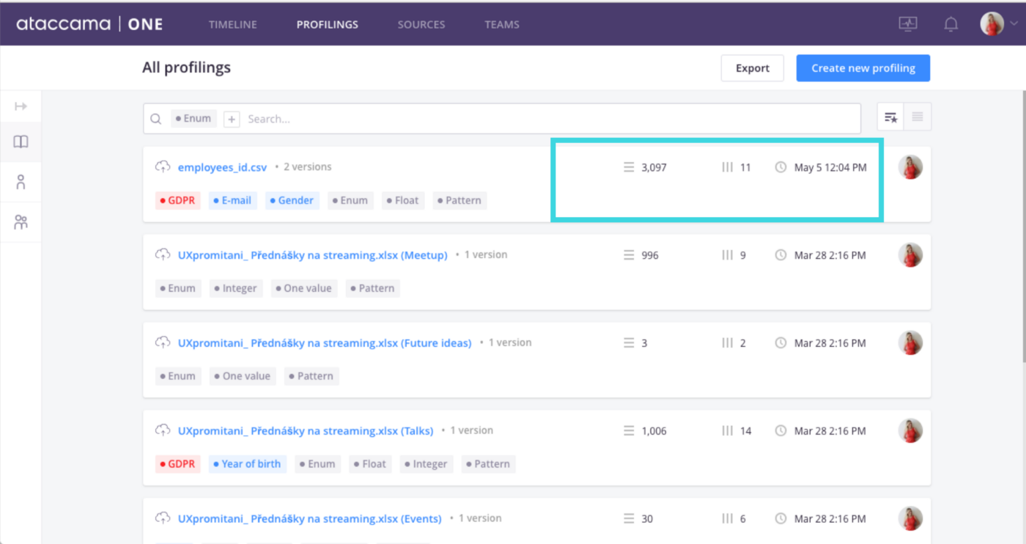Click the cloud upload icon beside Talks file

pyautogui.click(x=163, y=431)
